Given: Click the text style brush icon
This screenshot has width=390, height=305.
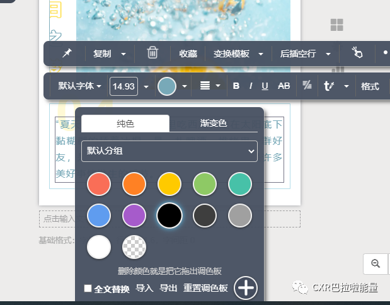Looking at the screenshot, I should (x=329, y=86).
